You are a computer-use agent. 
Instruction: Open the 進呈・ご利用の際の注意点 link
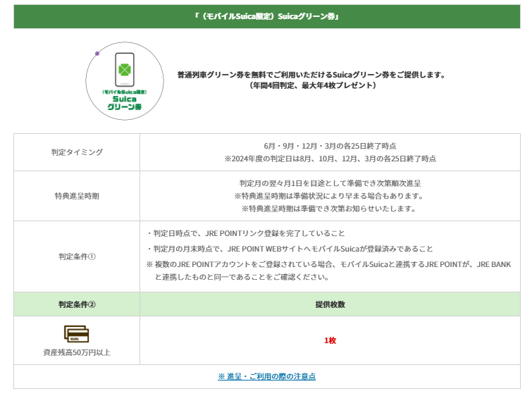tap(266, 376)
